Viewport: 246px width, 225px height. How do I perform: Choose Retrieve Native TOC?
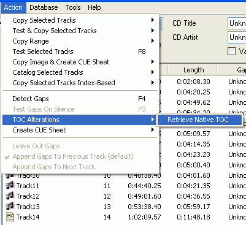point(199,120)
